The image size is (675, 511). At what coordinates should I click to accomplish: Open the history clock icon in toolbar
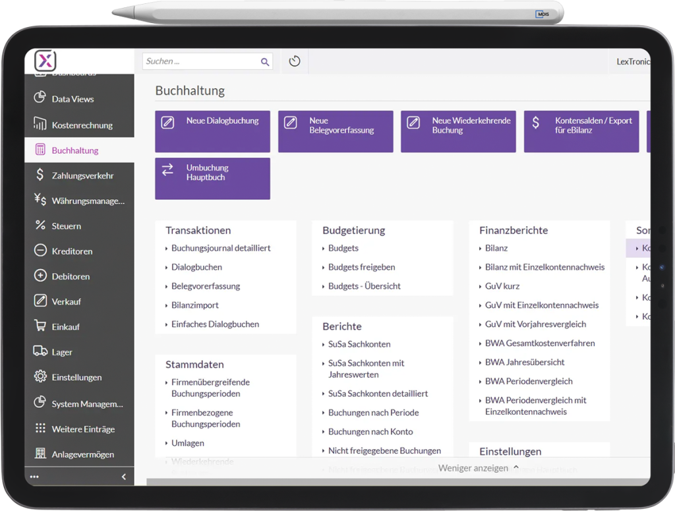point(295,61)
